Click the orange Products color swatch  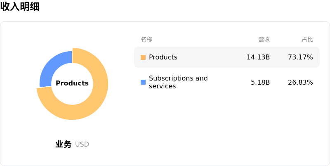tap(143, 57)
